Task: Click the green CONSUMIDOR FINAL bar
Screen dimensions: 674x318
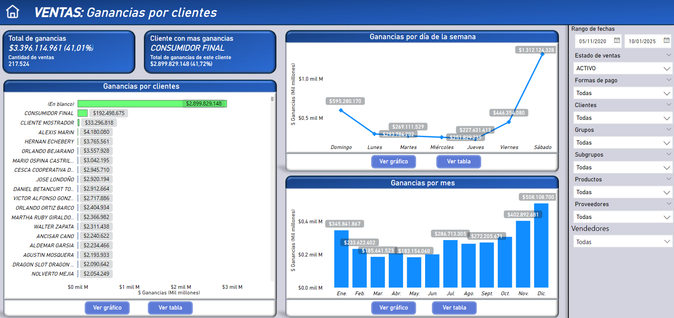Action: coord(83,113)
